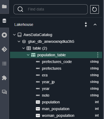Click string type of era row
The width and height of the screenshot is (104, 119).
[x=94, y=75]
